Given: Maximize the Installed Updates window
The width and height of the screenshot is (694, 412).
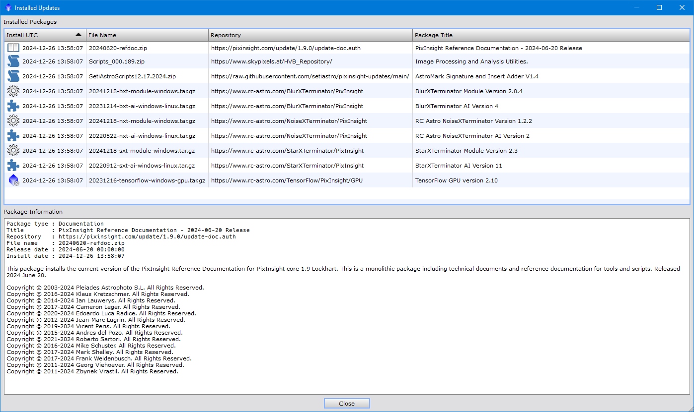Looking at the screenshot, I should click(x=659, y=7).
